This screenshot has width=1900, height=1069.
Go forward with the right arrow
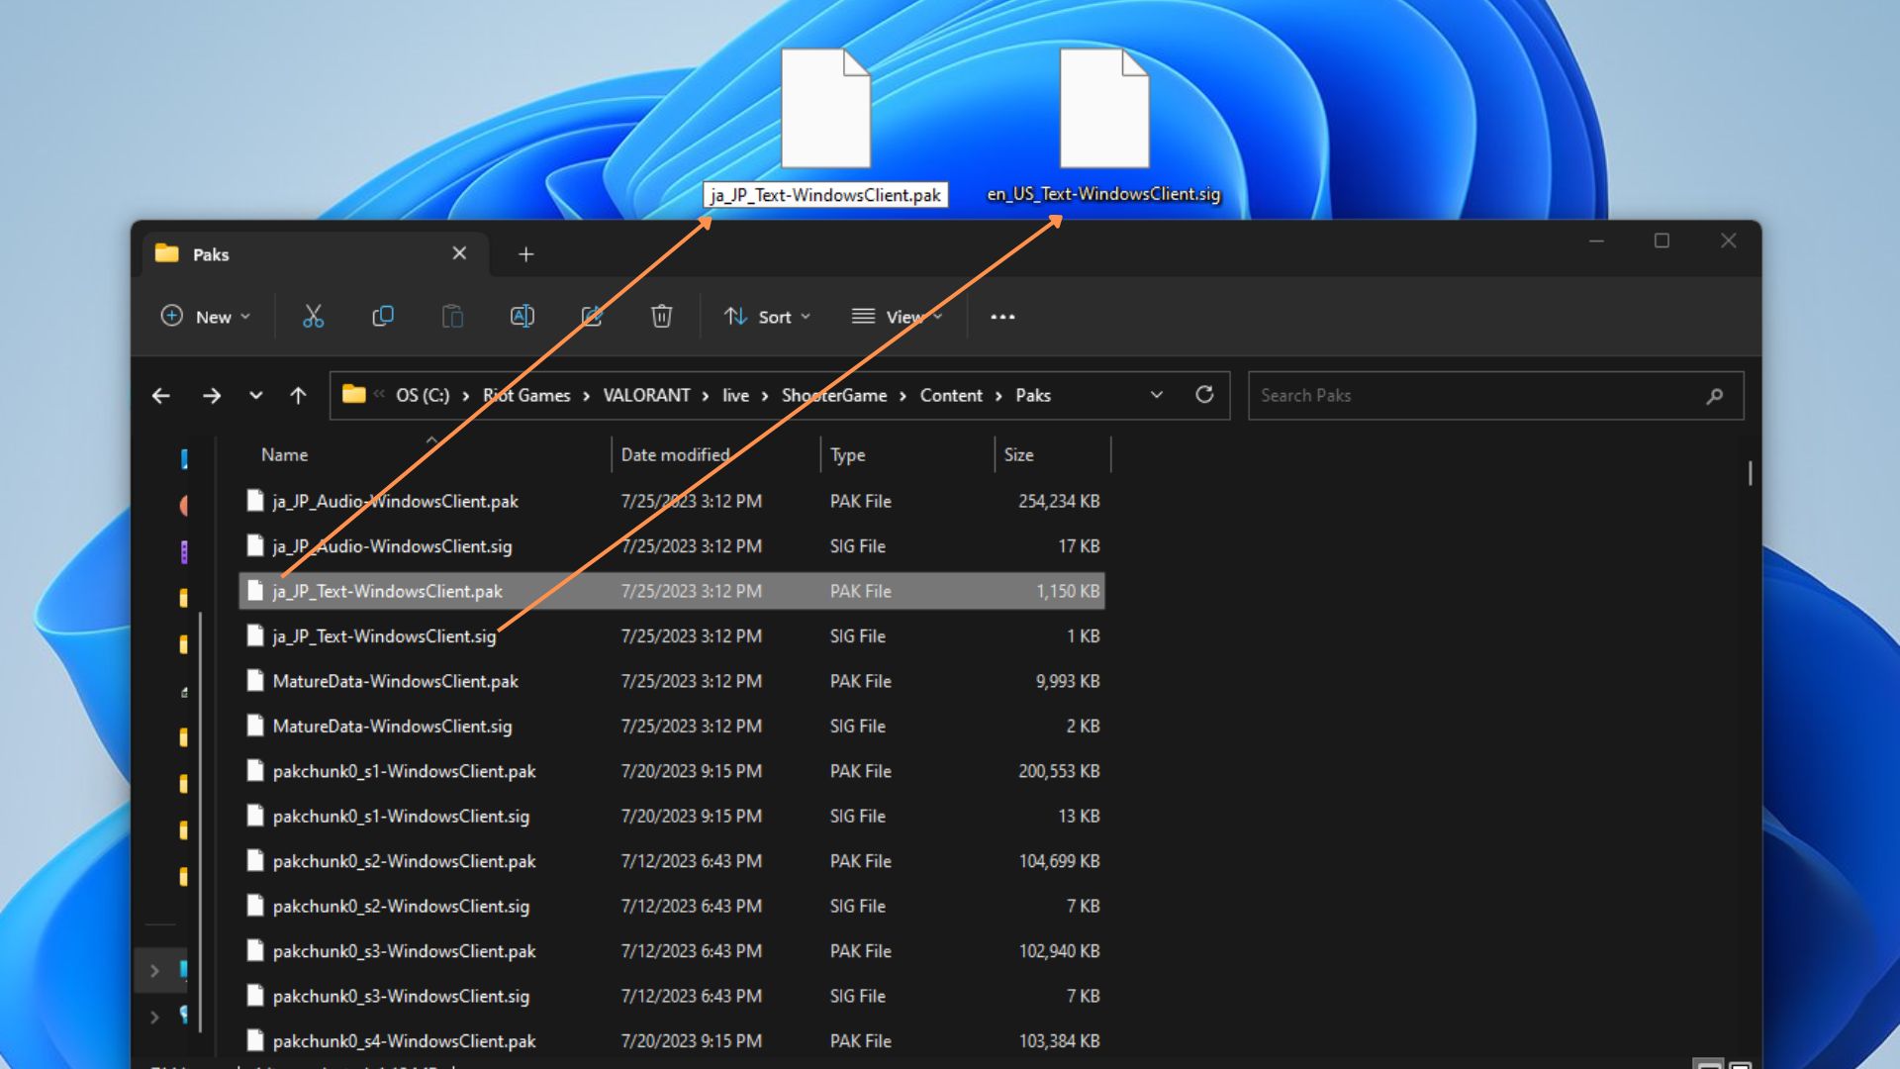[212, 396]
